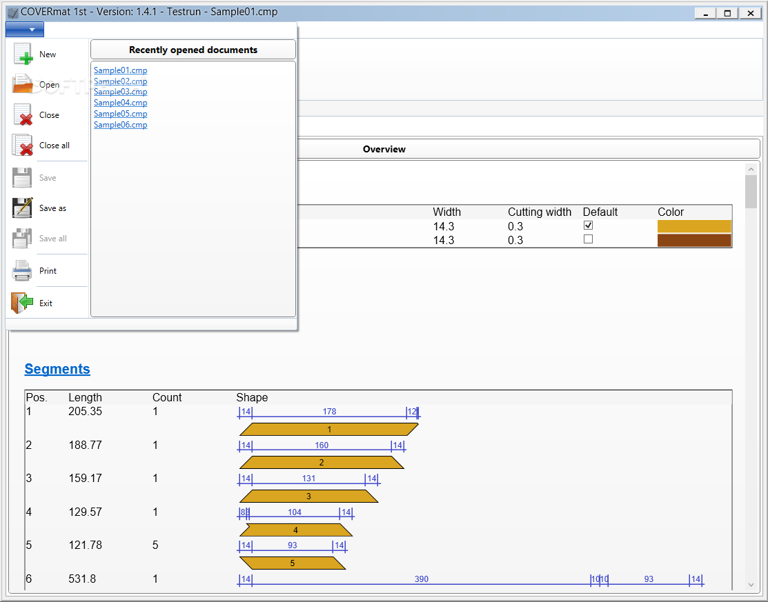Check the Default checkbox in the second row

point(588,239)
